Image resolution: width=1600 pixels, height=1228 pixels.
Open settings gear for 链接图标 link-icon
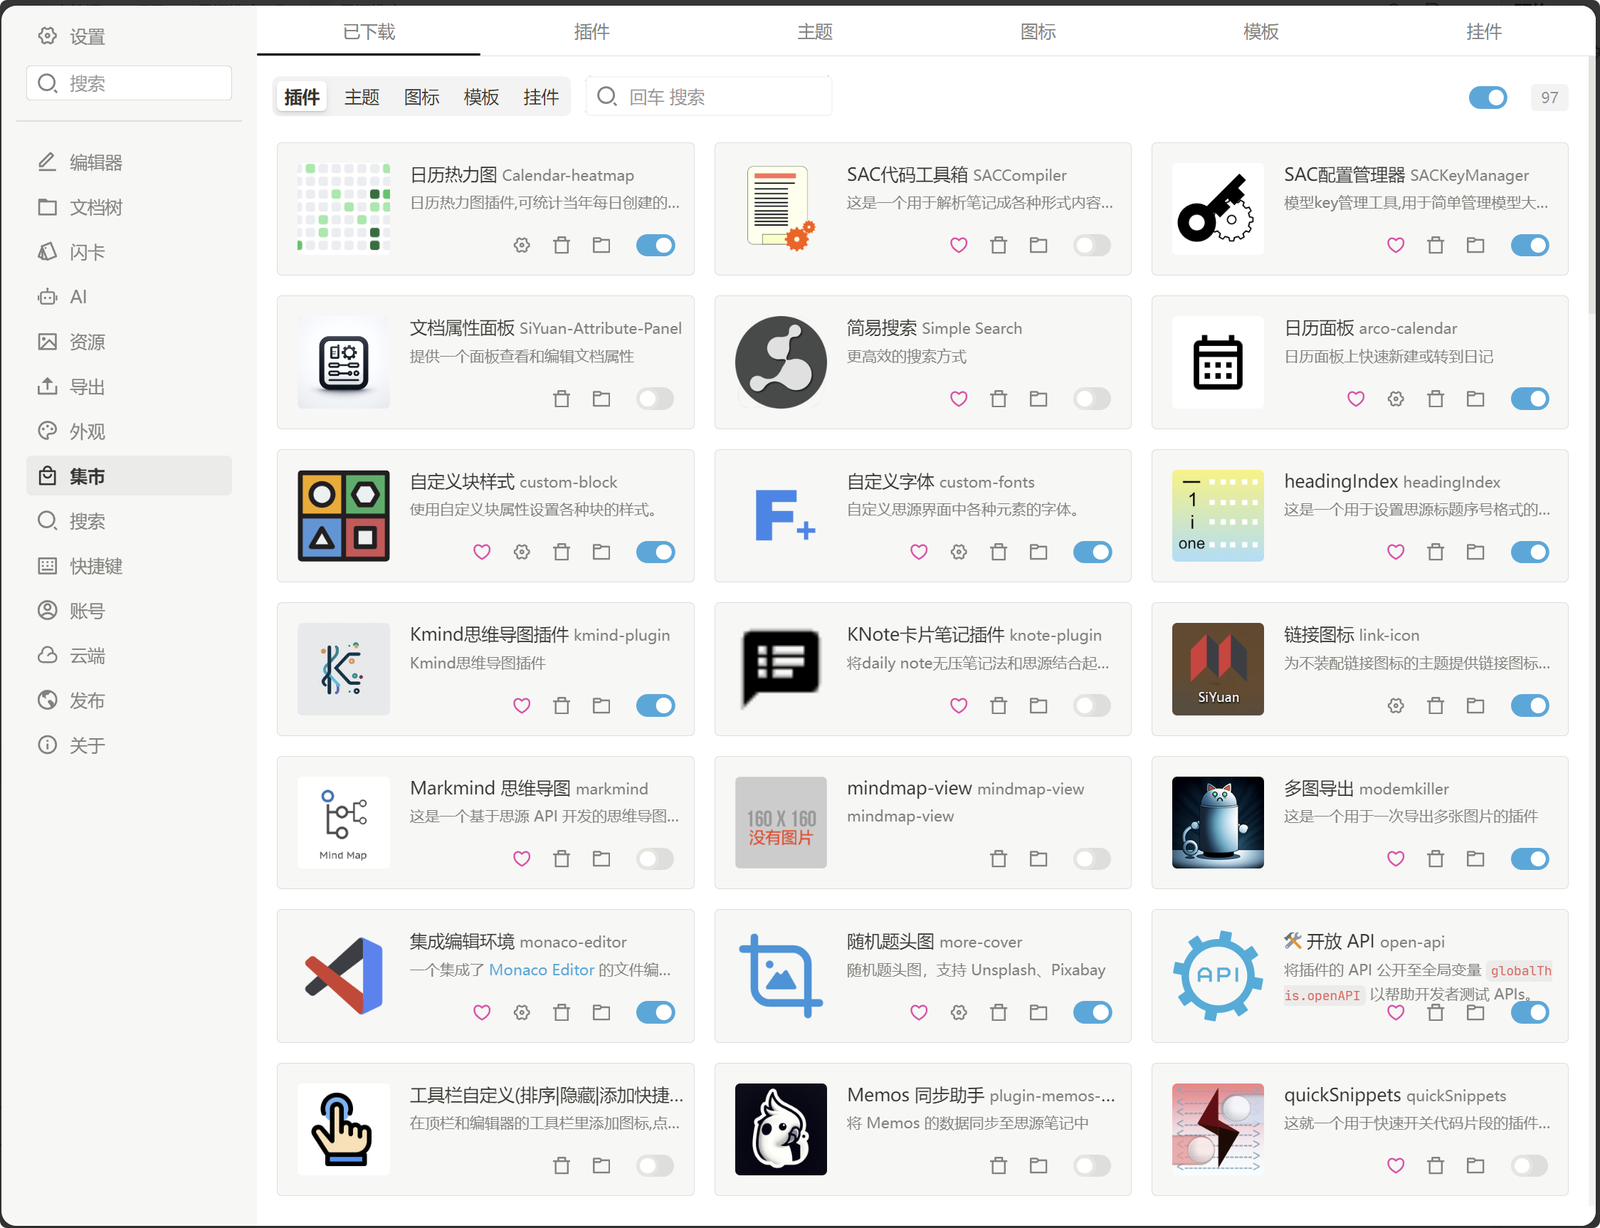pyautogui.click(x=1396, y=705)
